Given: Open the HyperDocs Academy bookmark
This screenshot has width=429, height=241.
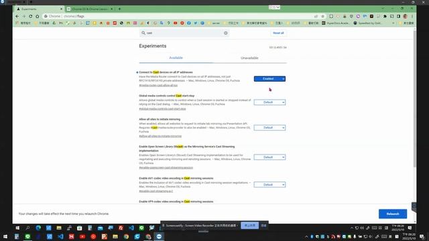Looking at the screenshot, I should tap(335, 23).
